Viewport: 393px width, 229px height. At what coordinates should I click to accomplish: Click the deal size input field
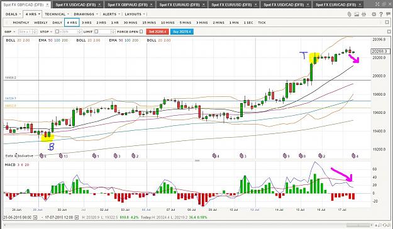[x=25, y=32]
